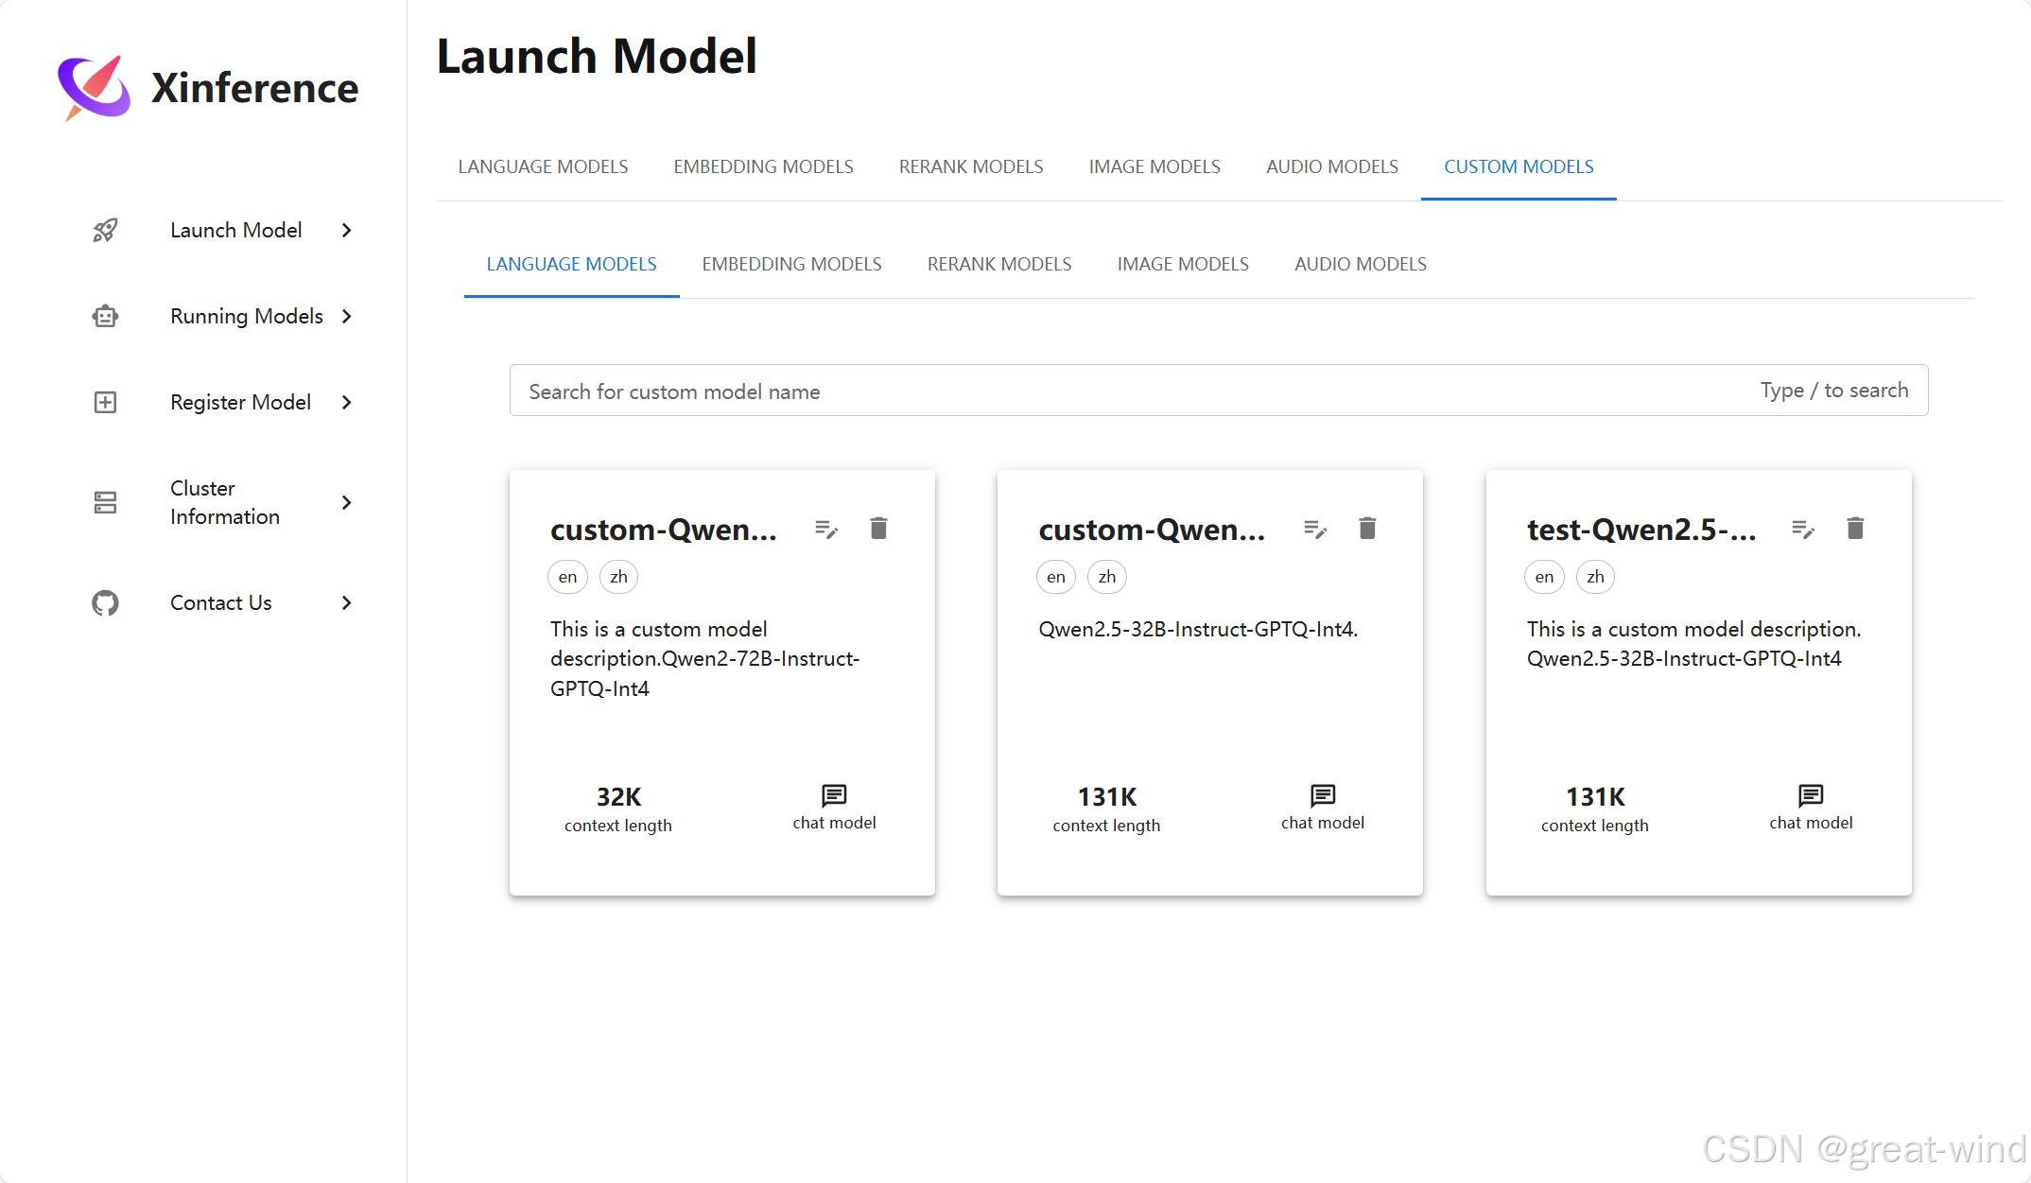This screenshot has width=2031, height=1183.
Task: Delete the test-Qwen2.5 model card
Action: point(1855,529)
